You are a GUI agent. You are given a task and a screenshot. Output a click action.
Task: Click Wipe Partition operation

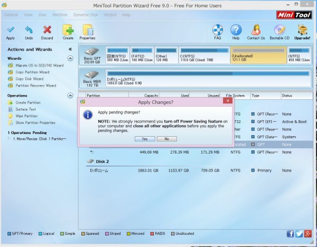[x=26, y=116]
